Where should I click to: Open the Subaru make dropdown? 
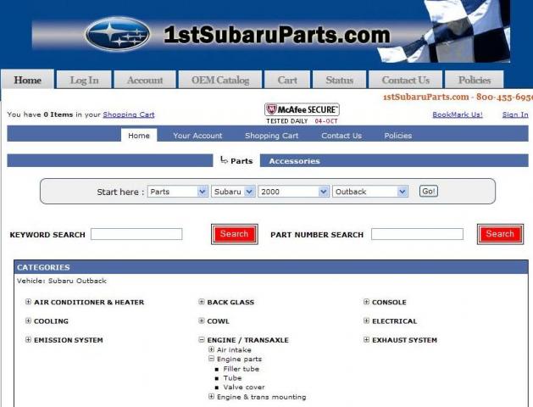[233, 192]
